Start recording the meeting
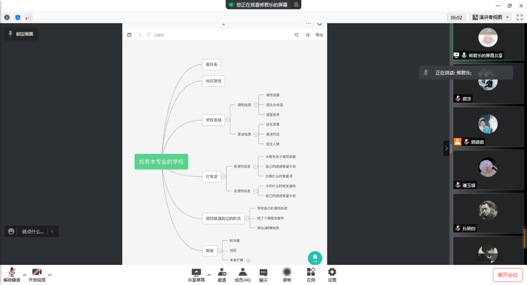The height and width of the screenshot is (285, 527). point(287,272)
